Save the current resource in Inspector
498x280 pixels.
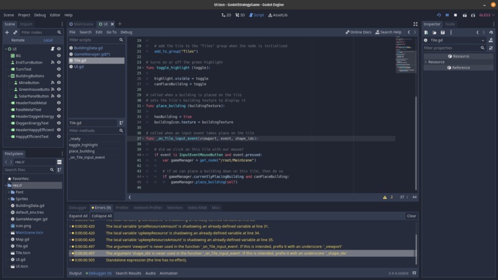[x=442, y=32]
